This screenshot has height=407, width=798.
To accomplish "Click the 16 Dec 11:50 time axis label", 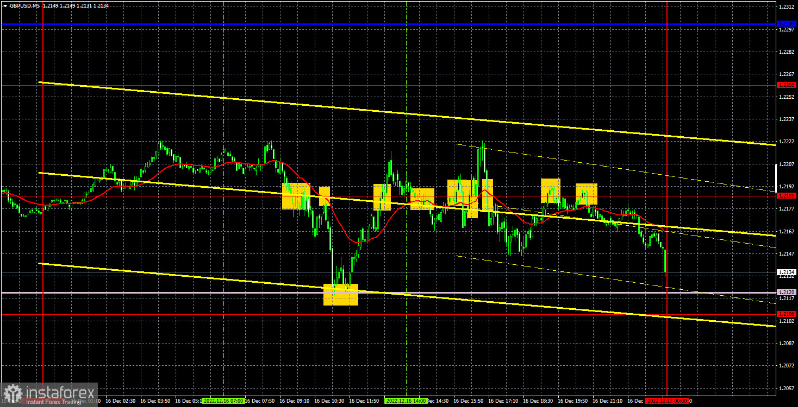I will (x=364, y=401).
